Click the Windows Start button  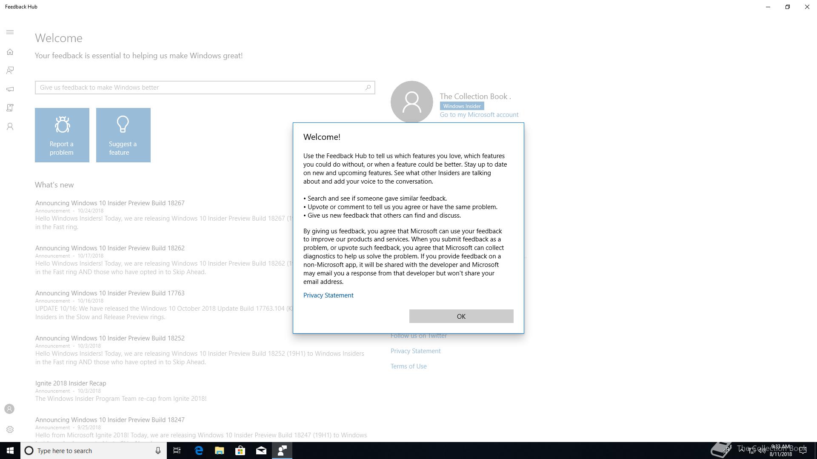coord(10,450)
